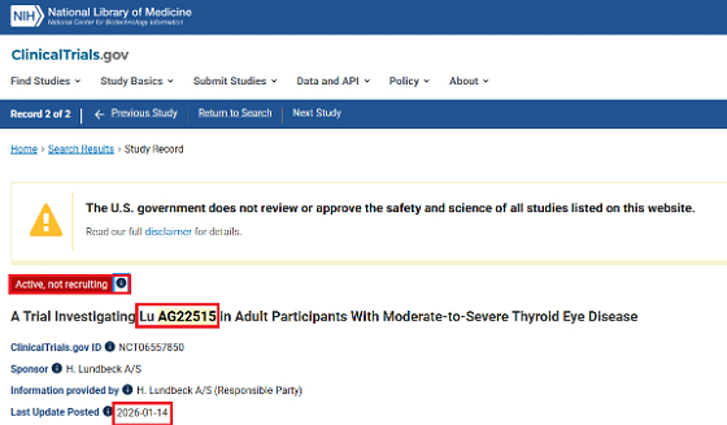Go to the Previous Study
Image resolution: width=727 pixels, height=425 pixels.
pyautogui.click(x=137, y=113)
